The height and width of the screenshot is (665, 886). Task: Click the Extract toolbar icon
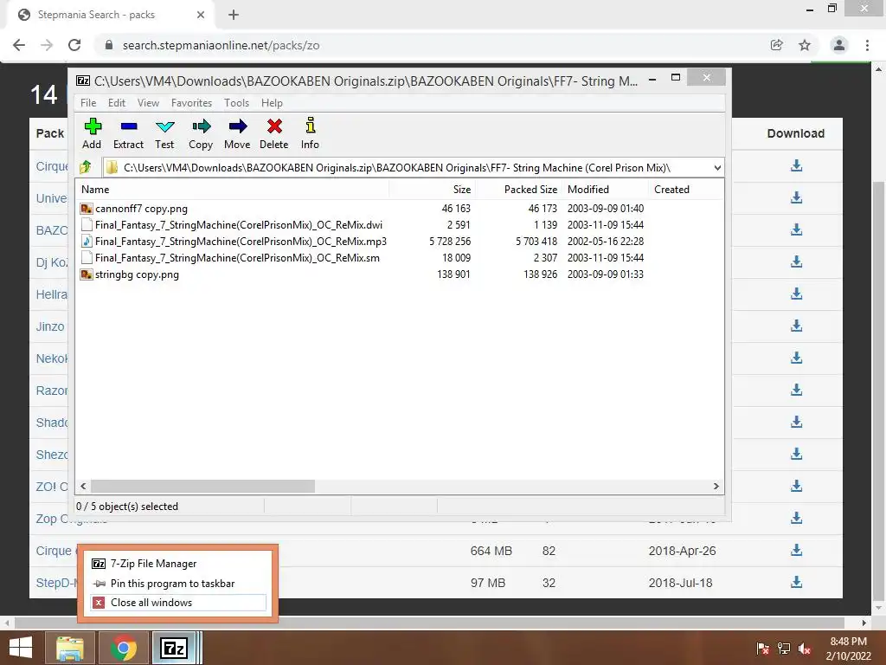[x=128, y=134]
